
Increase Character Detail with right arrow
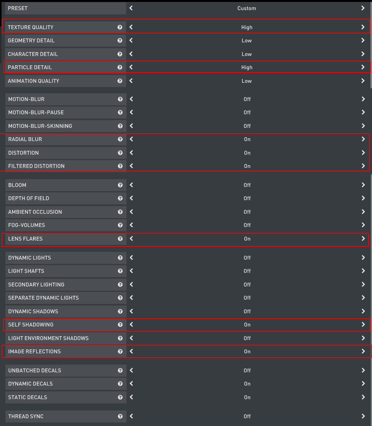coord(363,54)
